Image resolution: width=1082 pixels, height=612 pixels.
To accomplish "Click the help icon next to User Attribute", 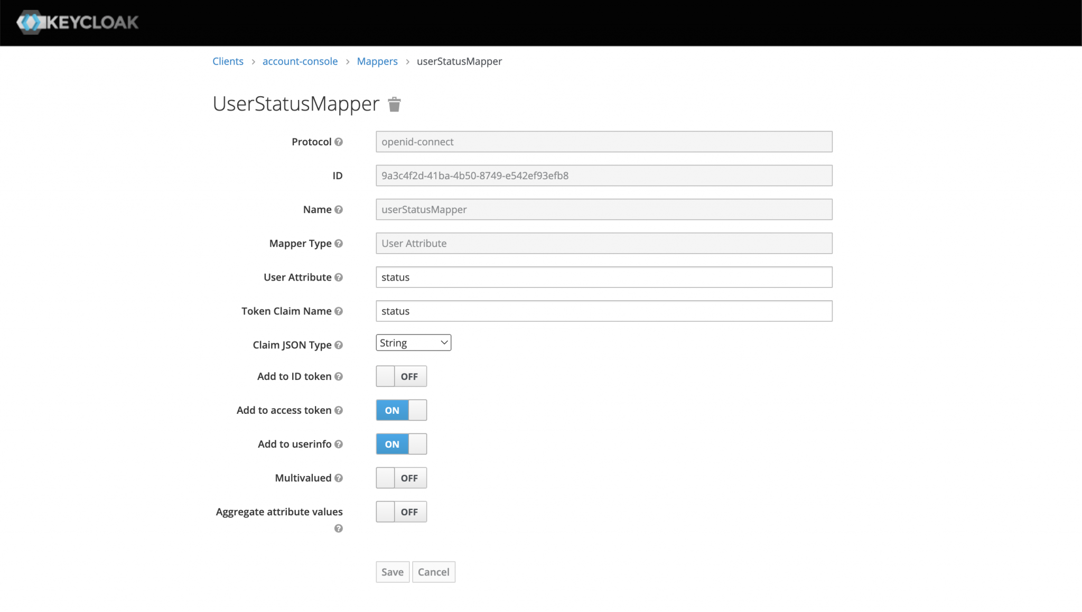I will point(339,277).
